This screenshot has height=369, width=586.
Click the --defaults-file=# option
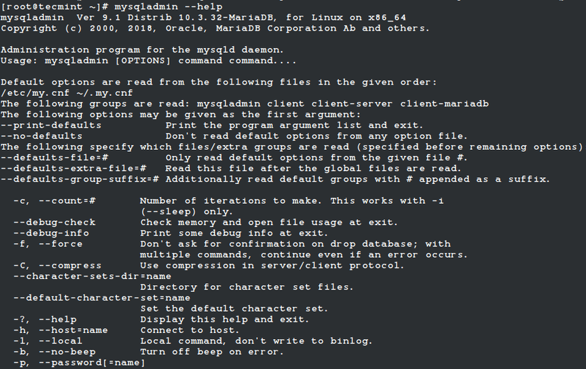55,157
